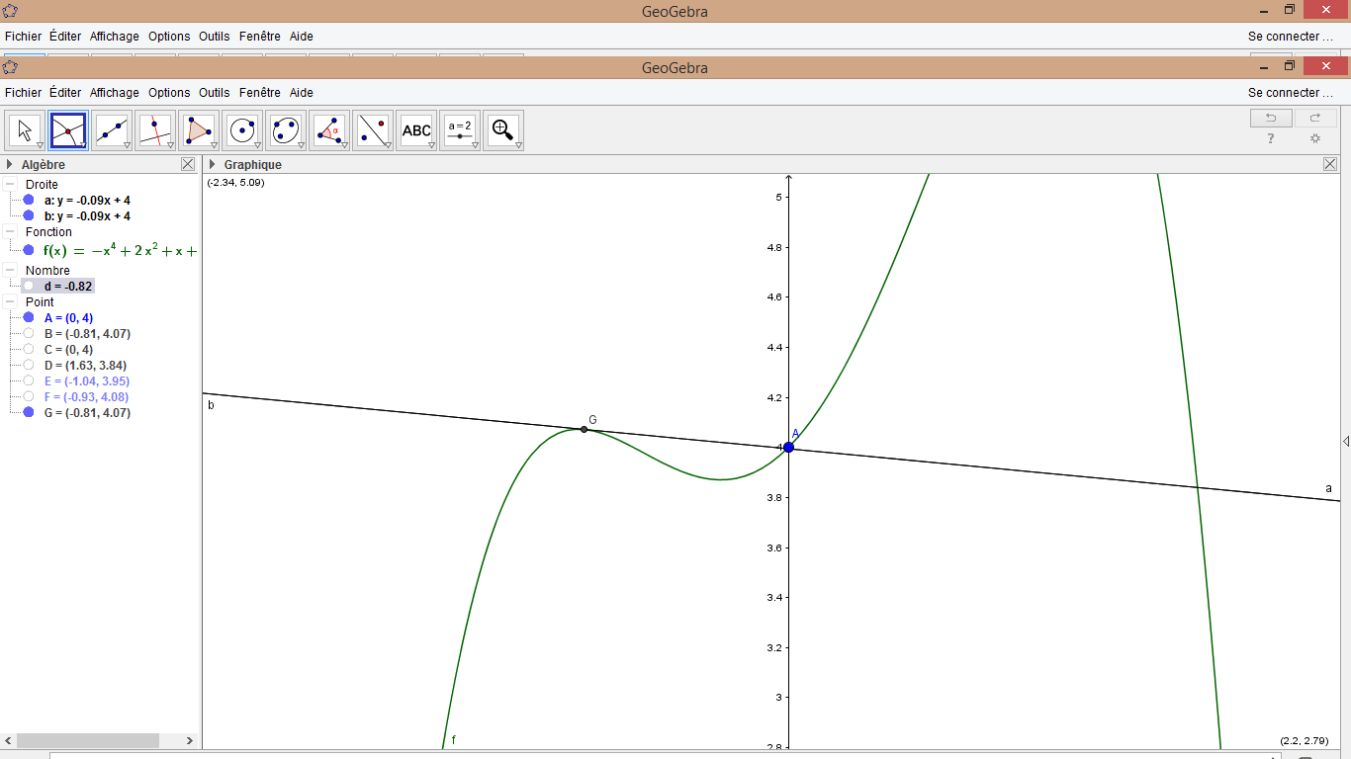Choose the ABC text tool
Image resolution: width=1351 pixels, height=759 pixels.
[x=416, y=130]
